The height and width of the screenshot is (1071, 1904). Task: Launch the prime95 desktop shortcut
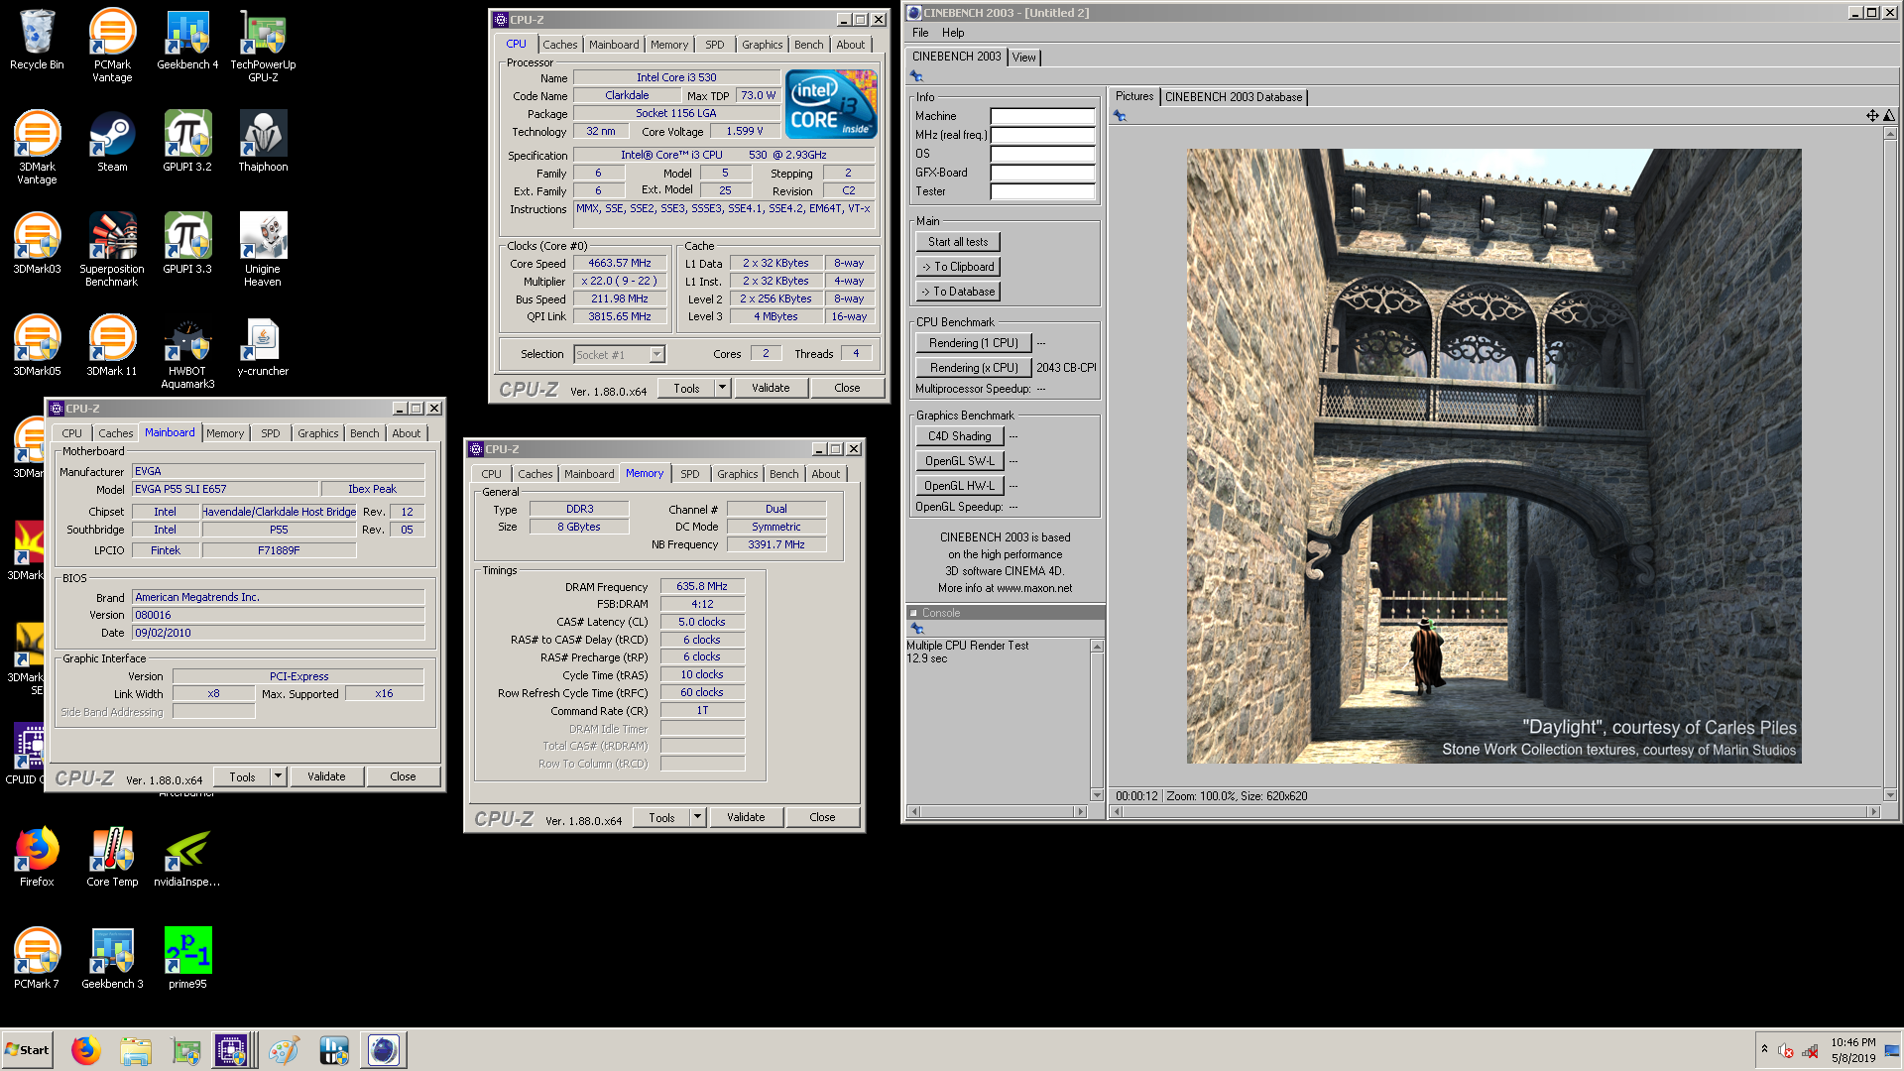pyautogui.click(x=187, y=958)
